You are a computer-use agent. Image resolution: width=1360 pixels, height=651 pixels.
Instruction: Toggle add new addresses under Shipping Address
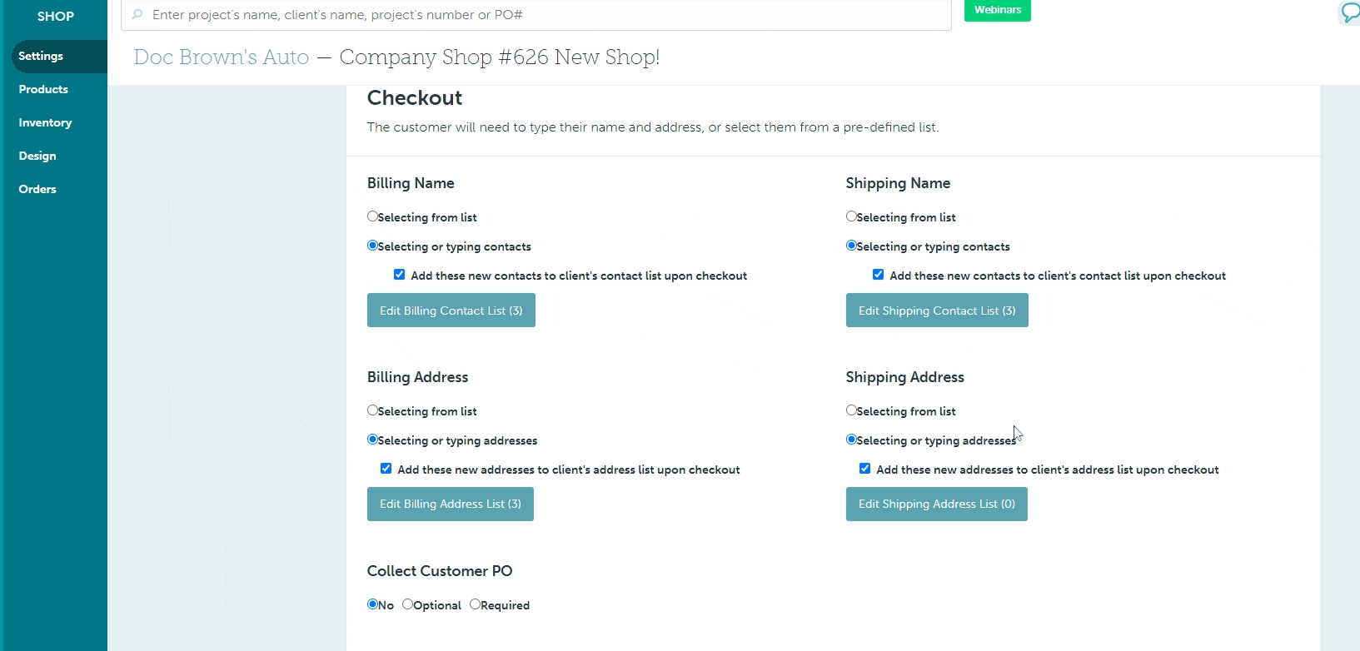865,469
